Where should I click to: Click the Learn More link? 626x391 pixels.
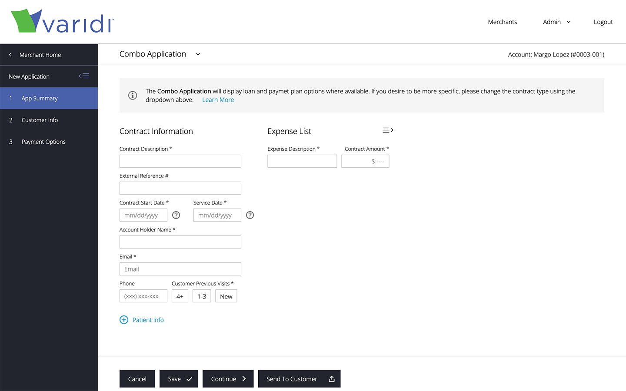pyautogui.click(x=218, y=100)
